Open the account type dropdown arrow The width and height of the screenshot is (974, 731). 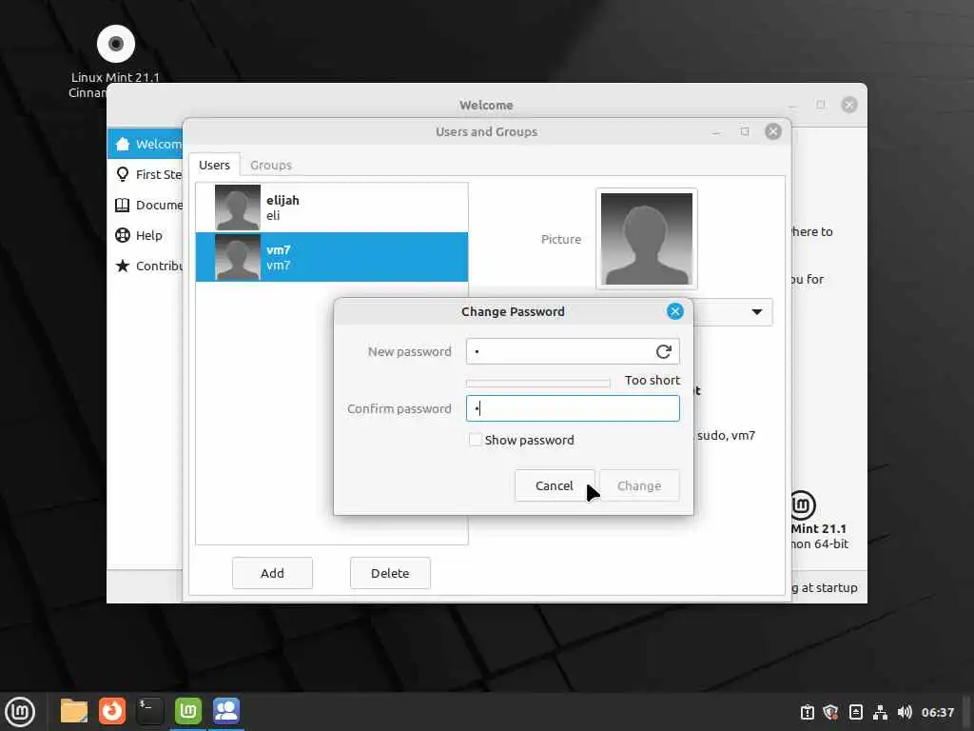[x=756, y=311]
